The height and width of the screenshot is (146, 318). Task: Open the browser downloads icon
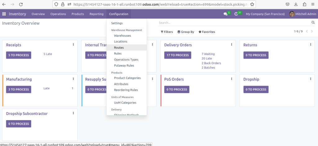[296, 4]
